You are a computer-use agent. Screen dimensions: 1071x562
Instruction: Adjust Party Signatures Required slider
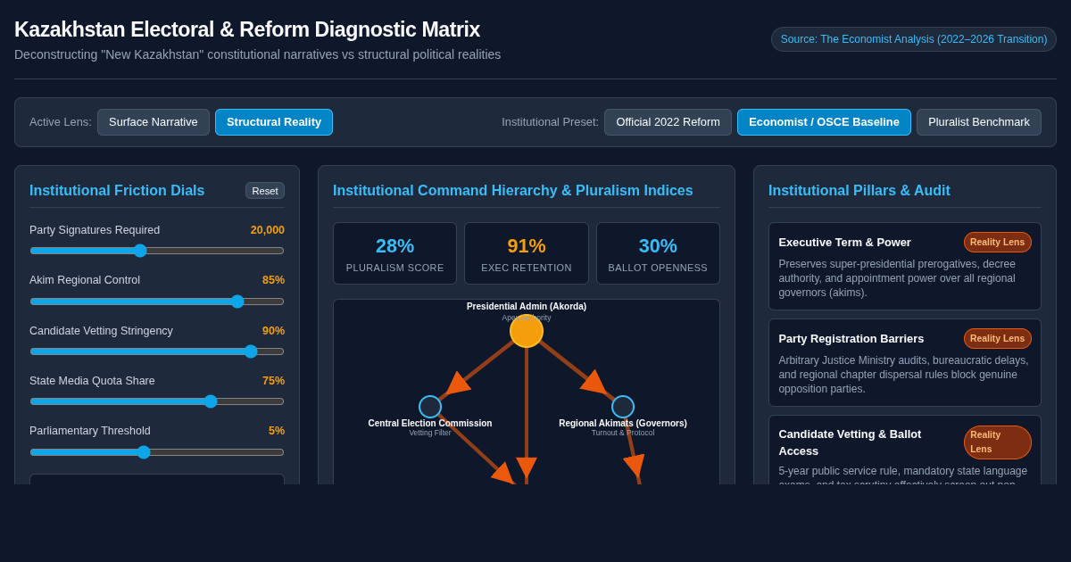157,251
